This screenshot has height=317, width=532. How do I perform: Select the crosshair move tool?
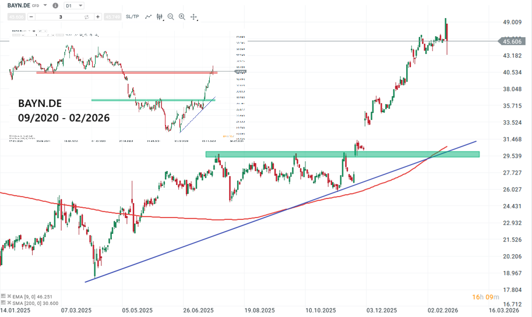click(194, 17)
